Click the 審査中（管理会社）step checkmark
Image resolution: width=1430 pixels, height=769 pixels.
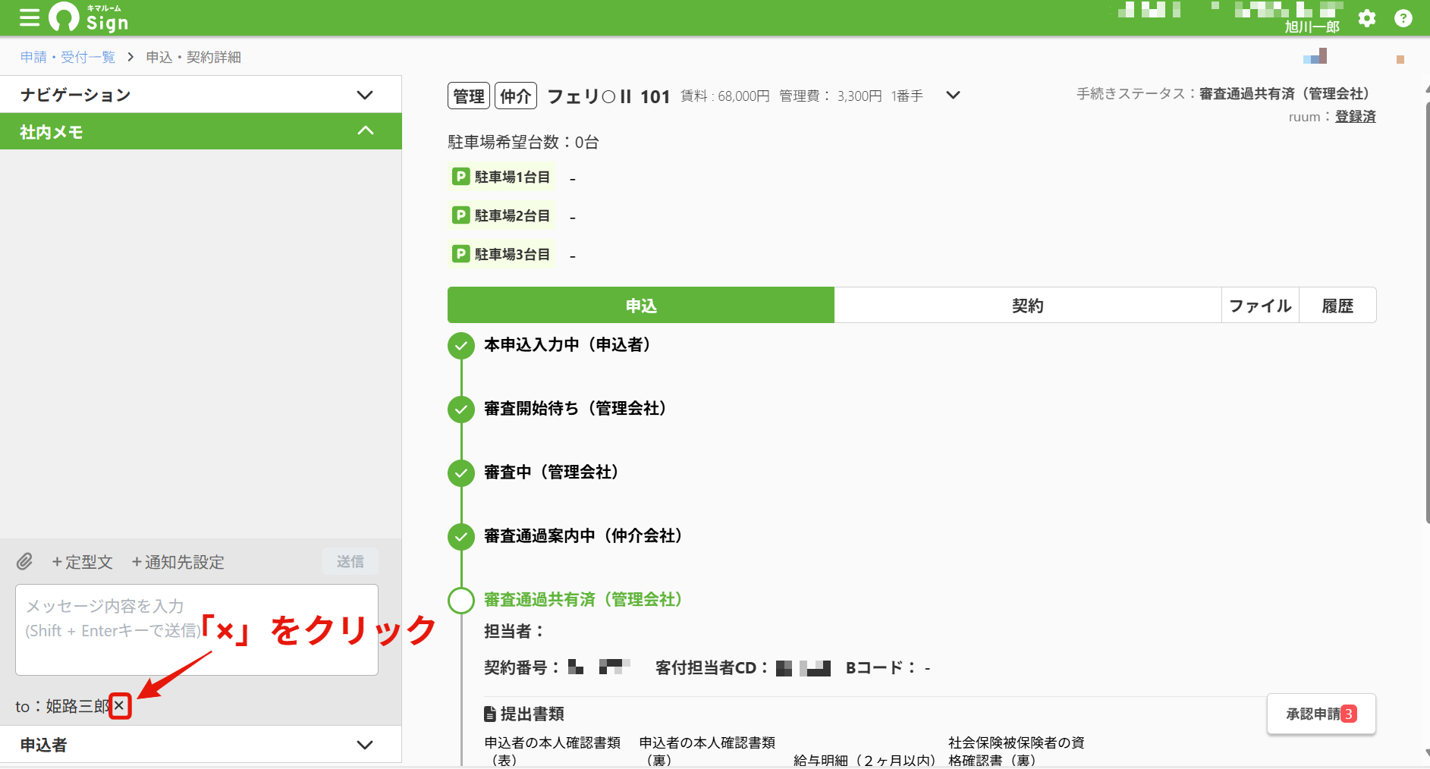click(461, 473)
